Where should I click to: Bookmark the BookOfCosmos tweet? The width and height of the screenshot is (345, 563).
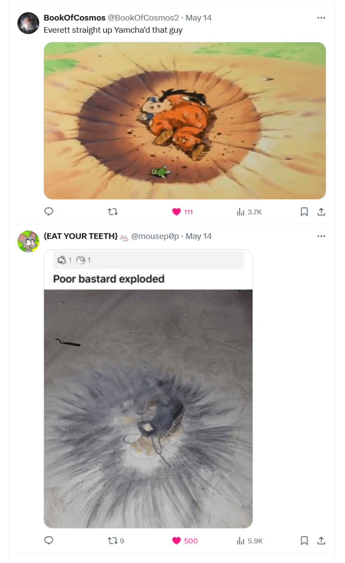click(x=304, y=212)
